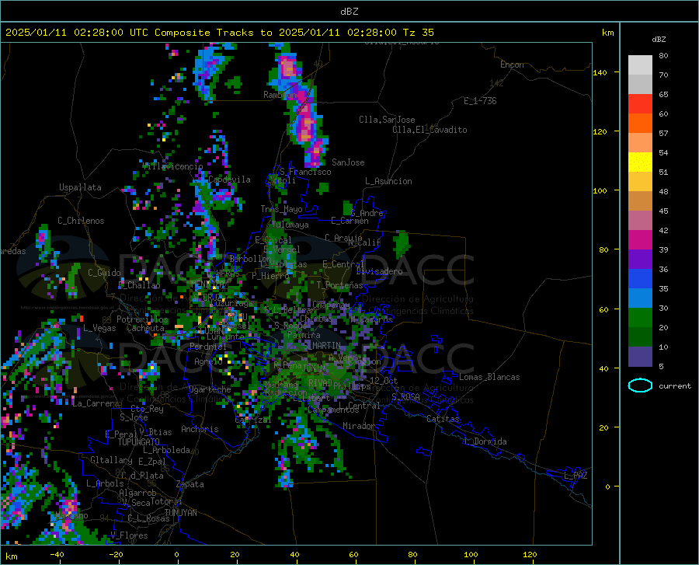Click the 'TUPUNGATO' map label
699x565 pixels.
click(139, 442)
